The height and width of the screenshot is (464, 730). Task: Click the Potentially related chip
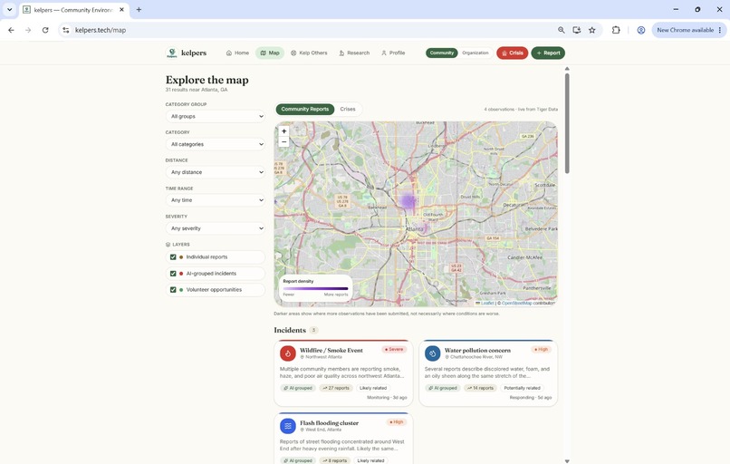point(522,388)
